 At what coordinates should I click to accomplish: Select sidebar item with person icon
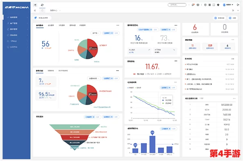tap(17, 23)
